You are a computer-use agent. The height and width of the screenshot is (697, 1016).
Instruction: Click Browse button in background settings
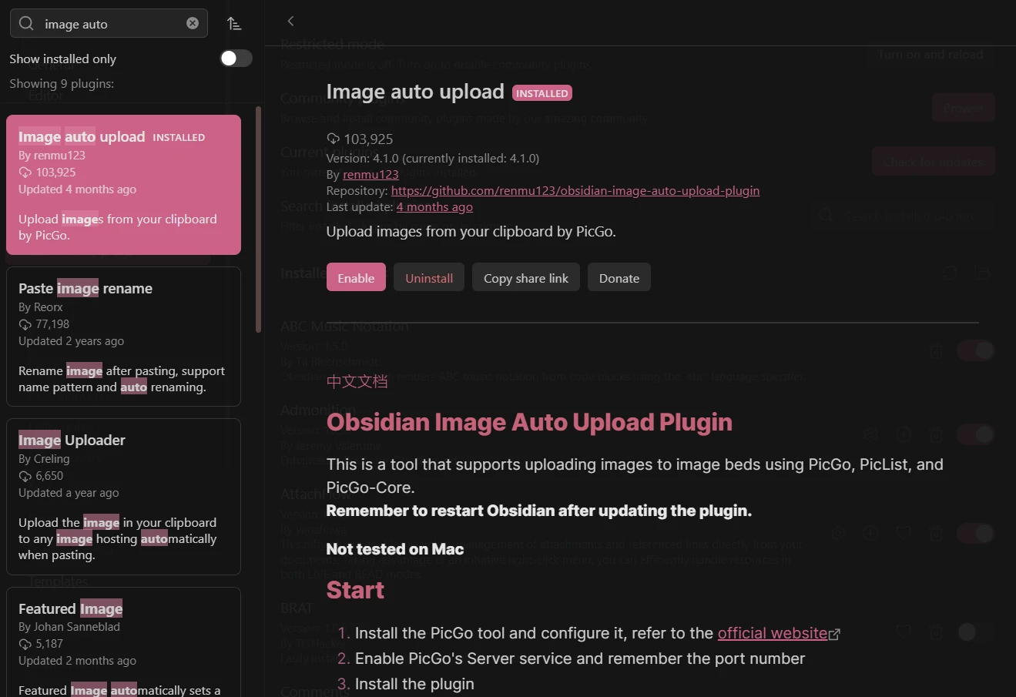(x=963, y=108)
